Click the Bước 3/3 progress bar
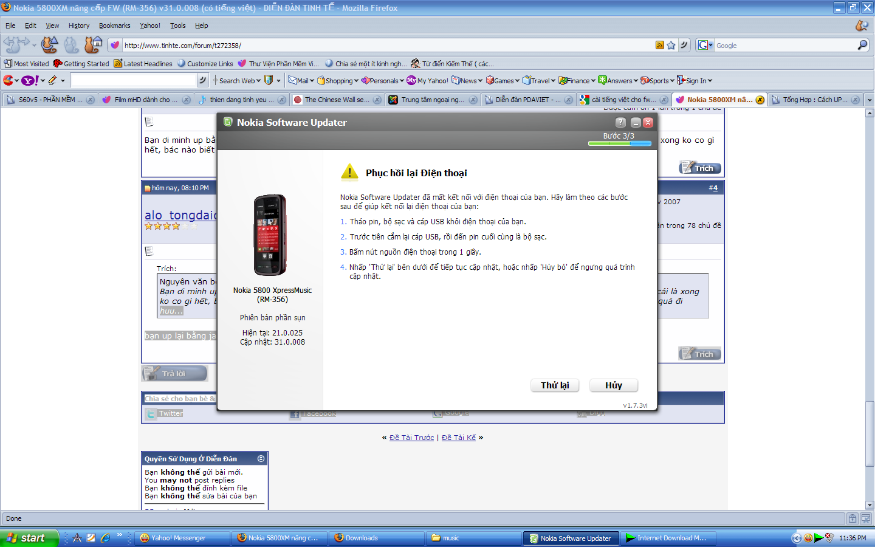 click(x=619, y=143)
